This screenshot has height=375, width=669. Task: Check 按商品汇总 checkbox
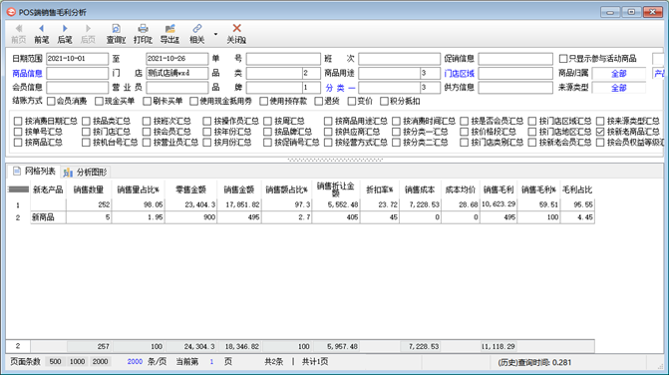click(x=18, y=143)
